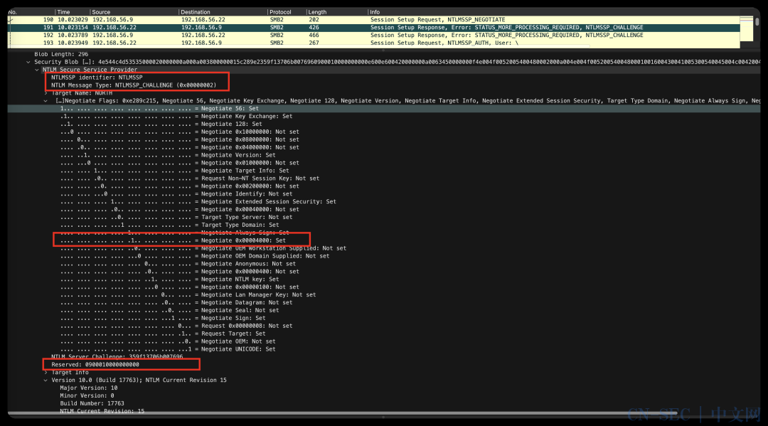Select Target Type Domain: Set flag
Viewport: 768px width, 426px height.
(x=169, y=225)
